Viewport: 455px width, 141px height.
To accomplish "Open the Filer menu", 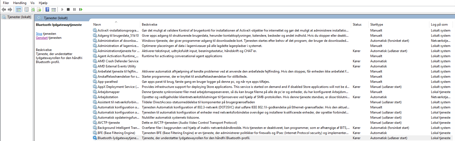I will click(x=6, y=3).
